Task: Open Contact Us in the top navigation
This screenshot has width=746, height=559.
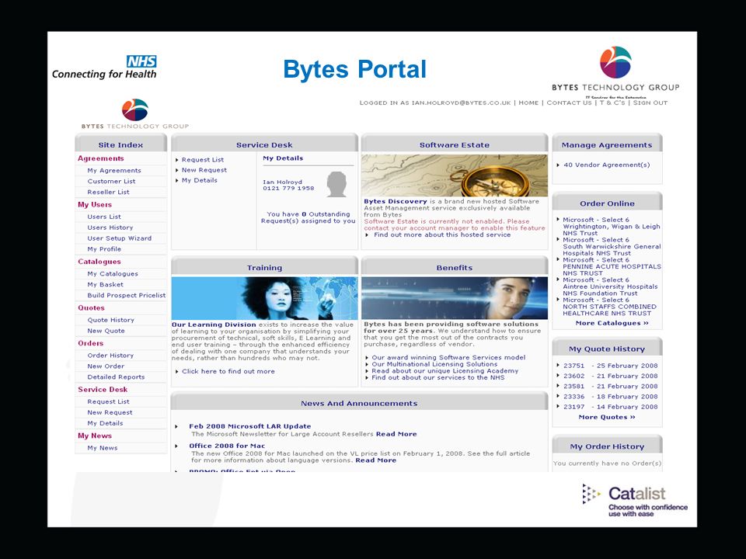Action: pos(569,102)
